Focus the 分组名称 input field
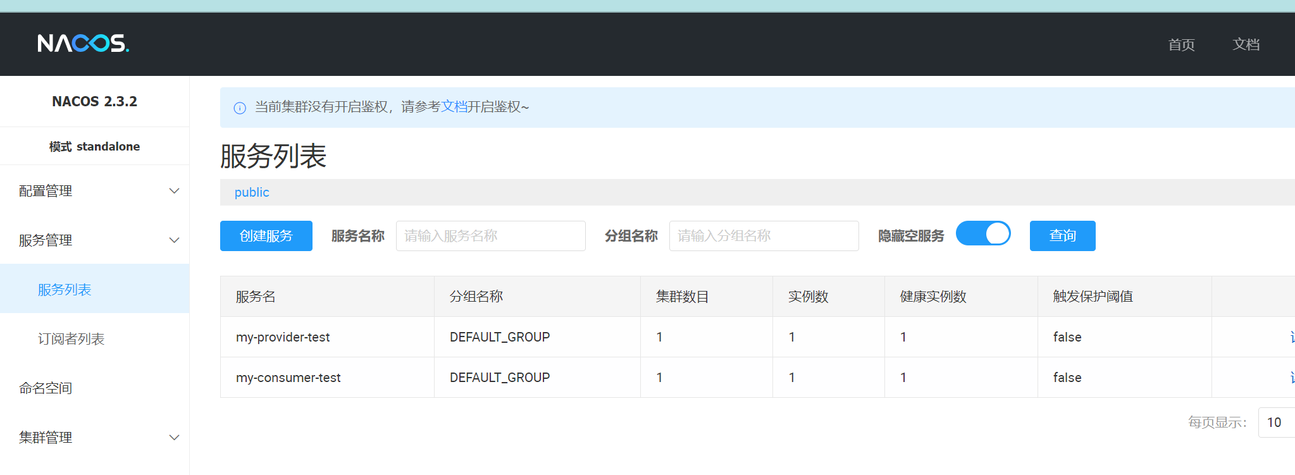 [764, 236]
